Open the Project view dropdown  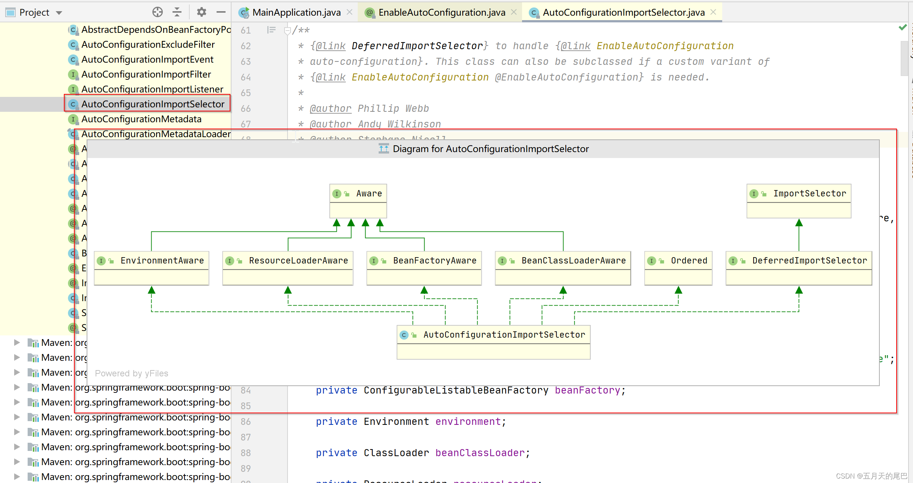pos(59,13)
